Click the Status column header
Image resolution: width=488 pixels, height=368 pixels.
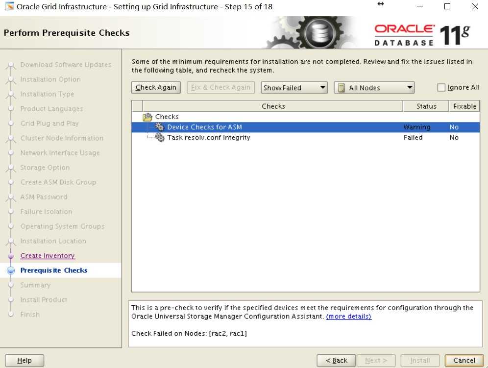[426, 106]
